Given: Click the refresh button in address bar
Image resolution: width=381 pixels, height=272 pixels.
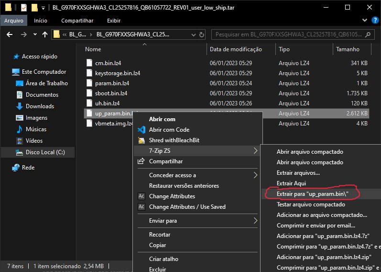Looking at the screenshot, I should [201, 34].
